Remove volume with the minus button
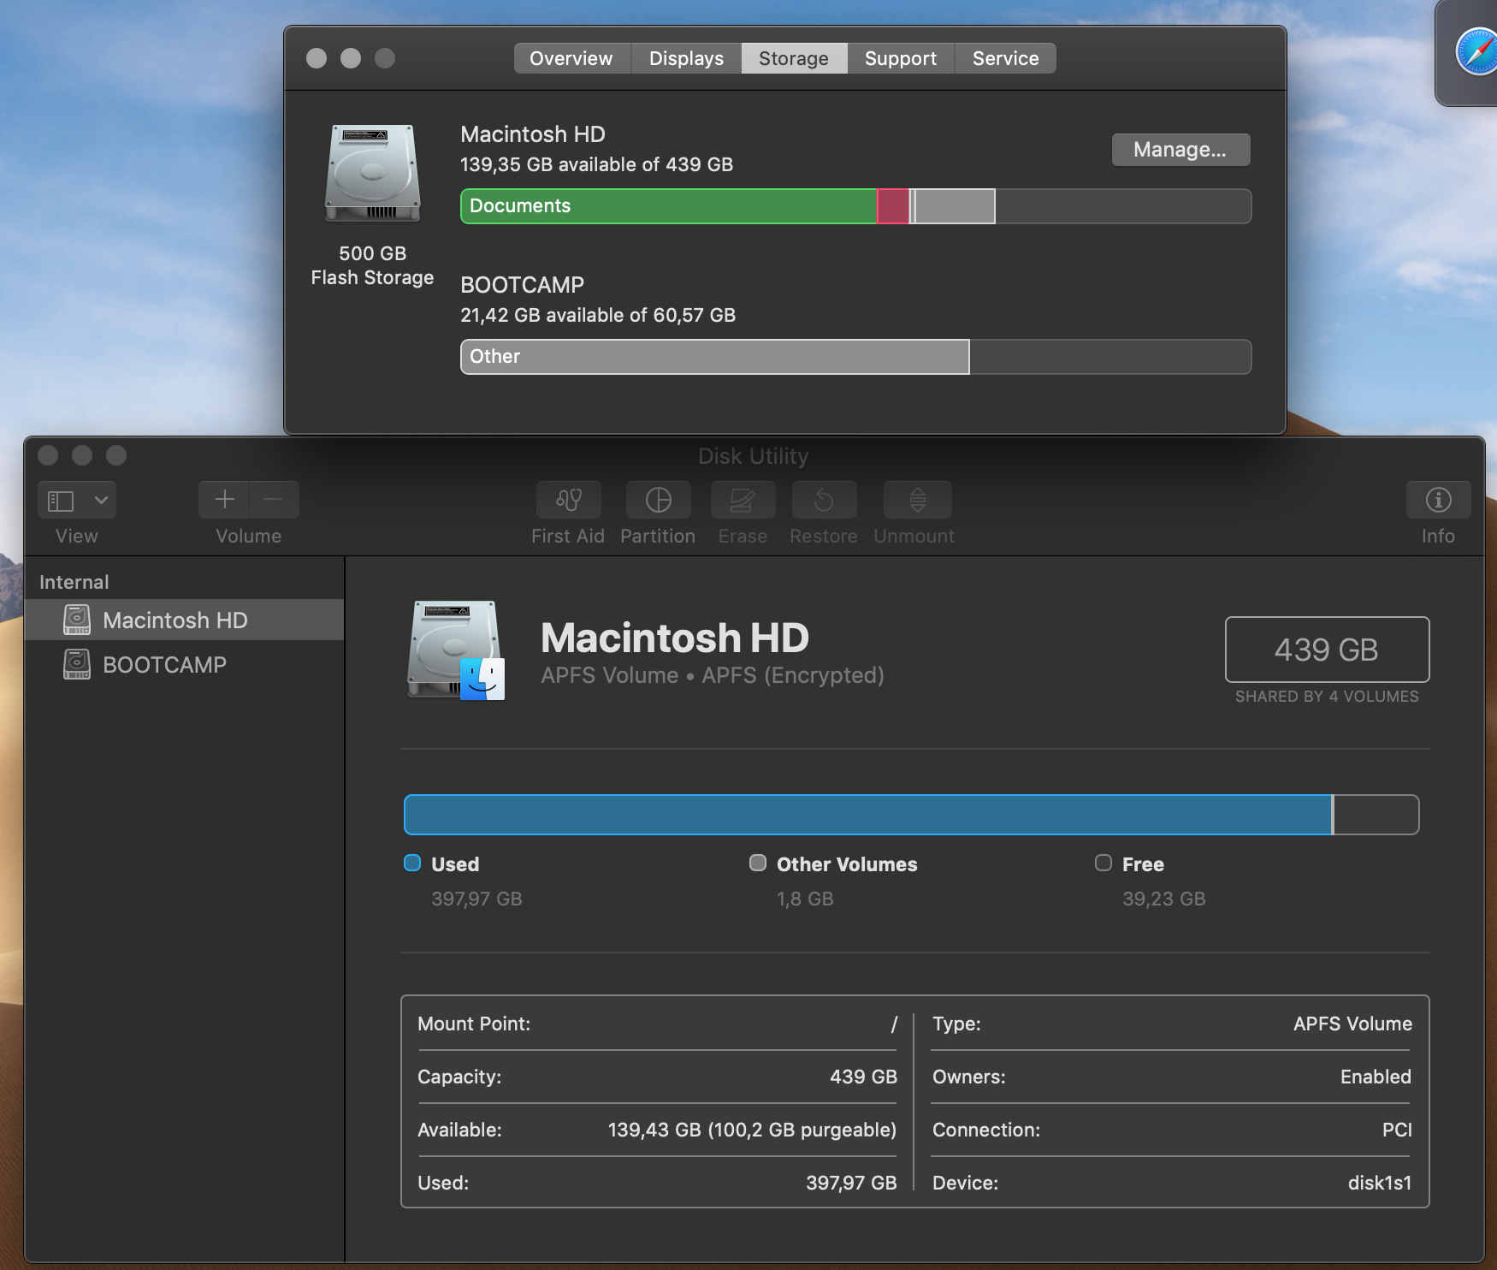 click(x=274, y=500)
